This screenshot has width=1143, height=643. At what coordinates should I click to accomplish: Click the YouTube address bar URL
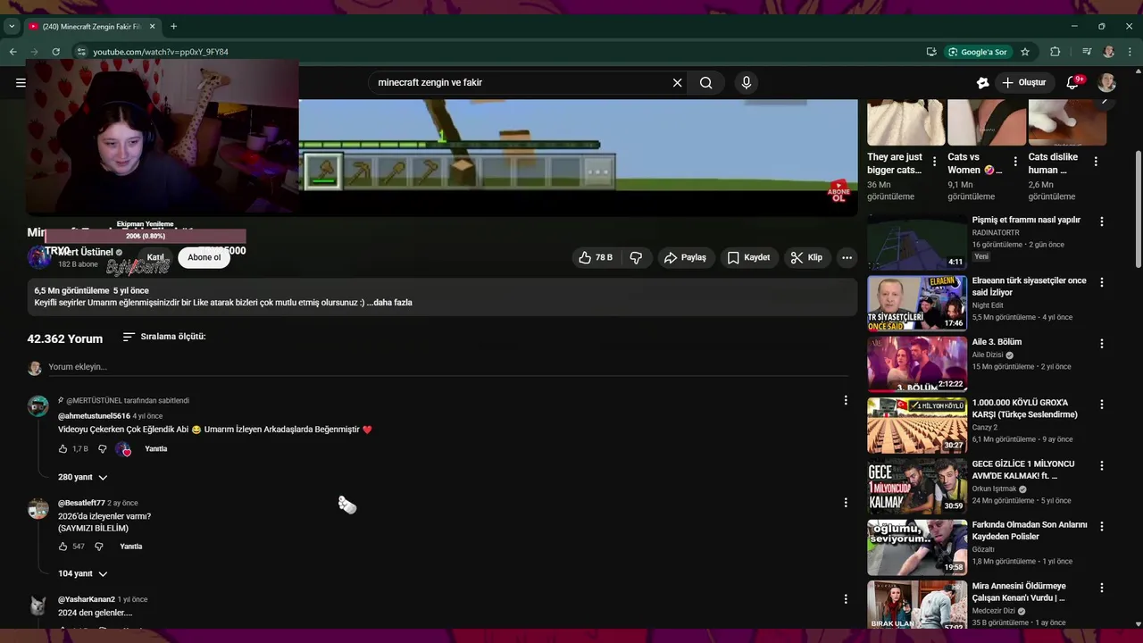(x=161, y=52)
